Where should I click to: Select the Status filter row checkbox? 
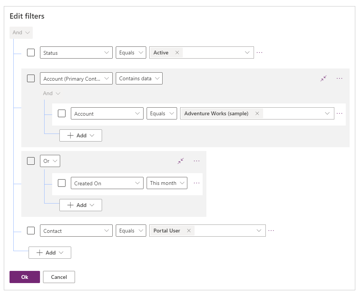point(31,53)
